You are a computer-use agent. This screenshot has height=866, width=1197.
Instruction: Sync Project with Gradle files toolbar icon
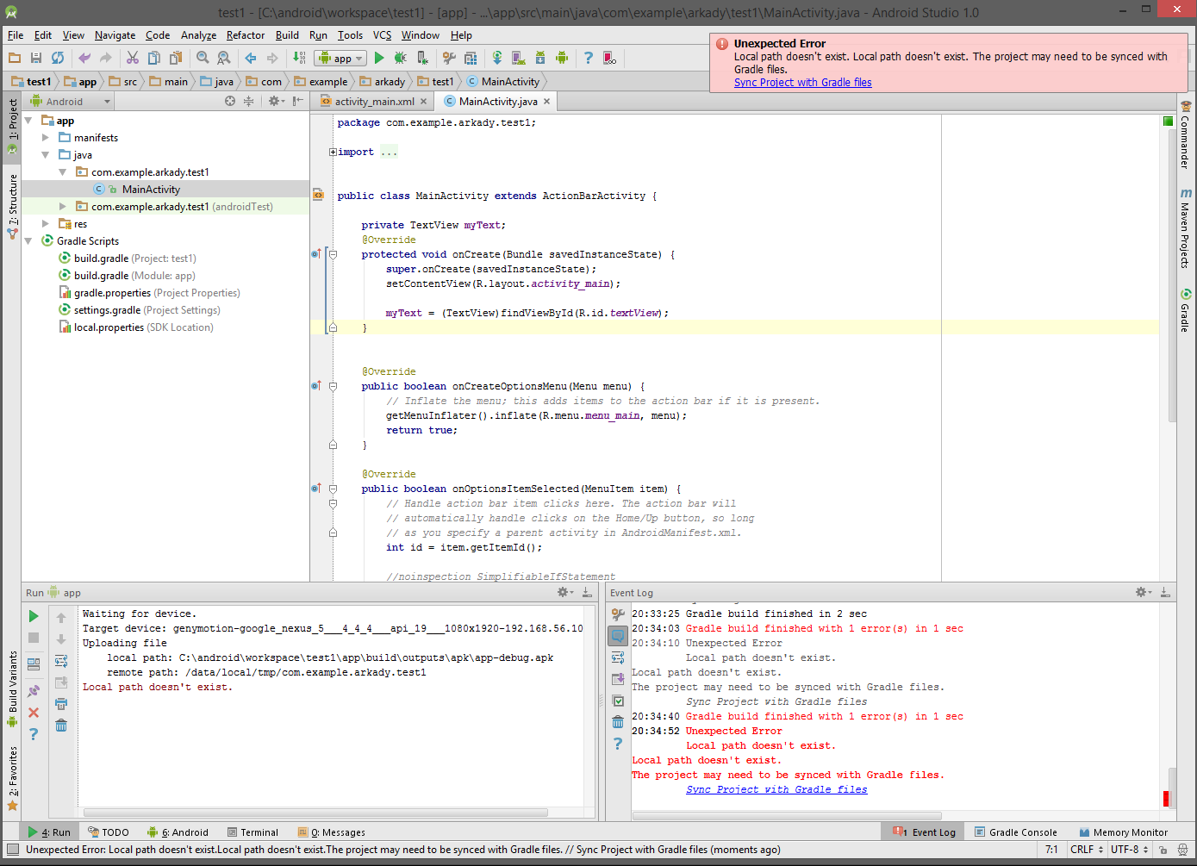[497, 58]
